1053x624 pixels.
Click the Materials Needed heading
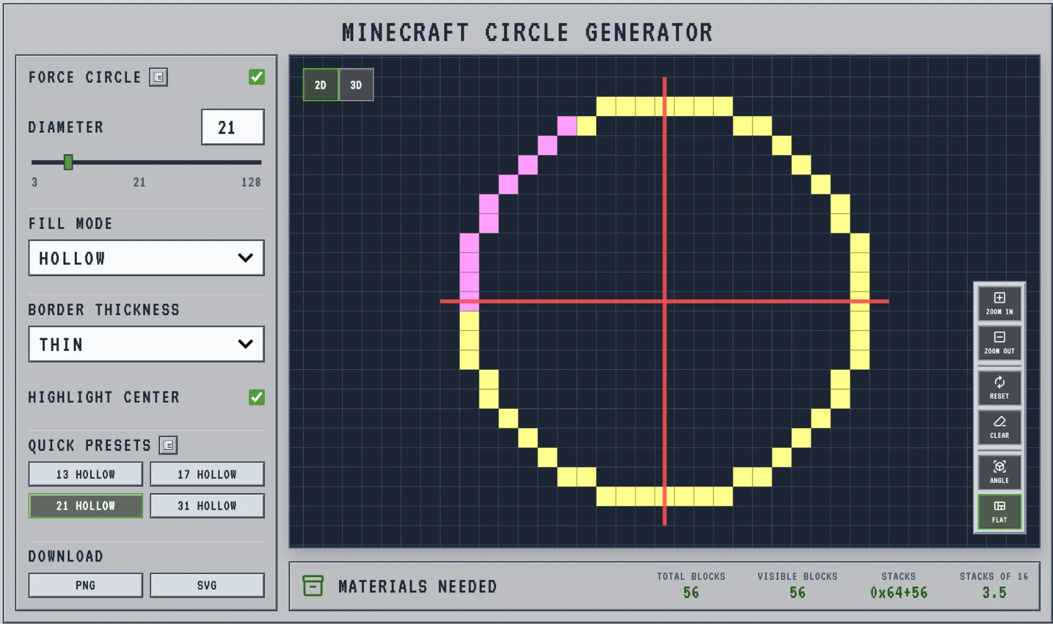click(418, 586)
